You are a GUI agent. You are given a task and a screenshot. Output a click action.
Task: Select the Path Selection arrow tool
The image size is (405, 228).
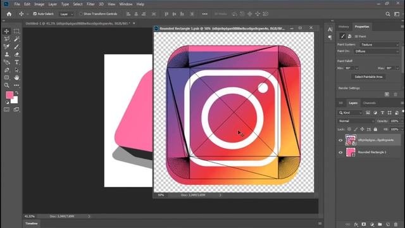point(16,70)
